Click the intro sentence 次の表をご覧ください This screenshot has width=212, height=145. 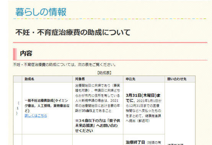click(97, 65)
